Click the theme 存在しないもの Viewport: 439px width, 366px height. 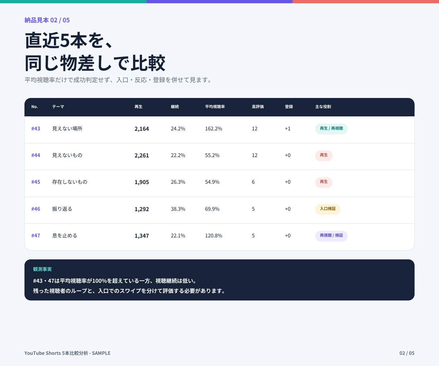pyautogui.click(x=70, y=182)
